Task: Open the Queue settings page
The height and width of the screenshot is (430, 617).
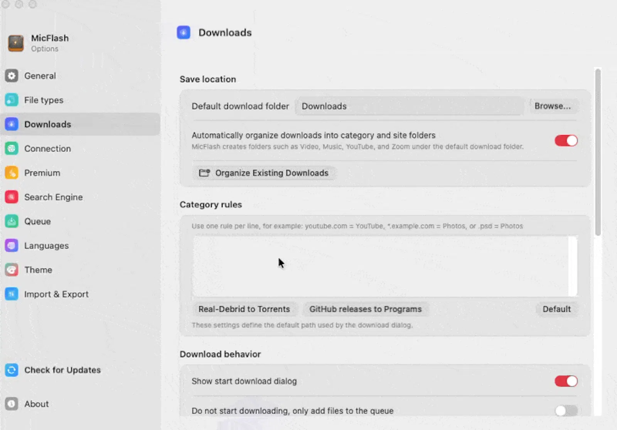Action: point(37,221)
